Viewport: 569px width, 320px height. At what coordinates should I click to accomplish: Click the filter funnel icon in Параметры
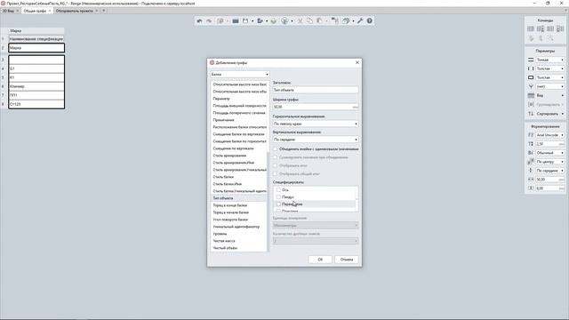point(531,86)
